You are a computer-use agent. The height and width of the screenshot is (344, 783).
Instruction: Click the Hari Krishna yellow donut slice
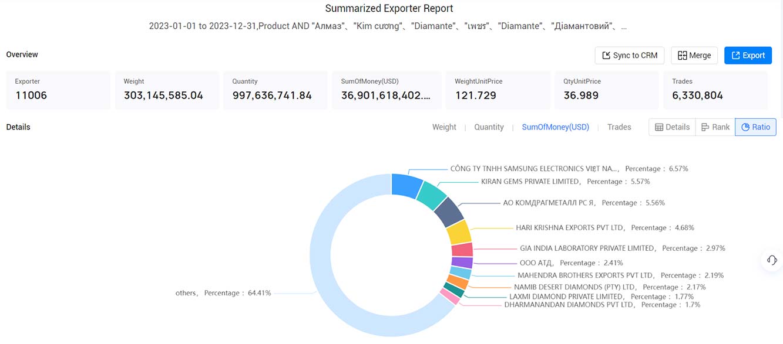click(x=459, y=233)
